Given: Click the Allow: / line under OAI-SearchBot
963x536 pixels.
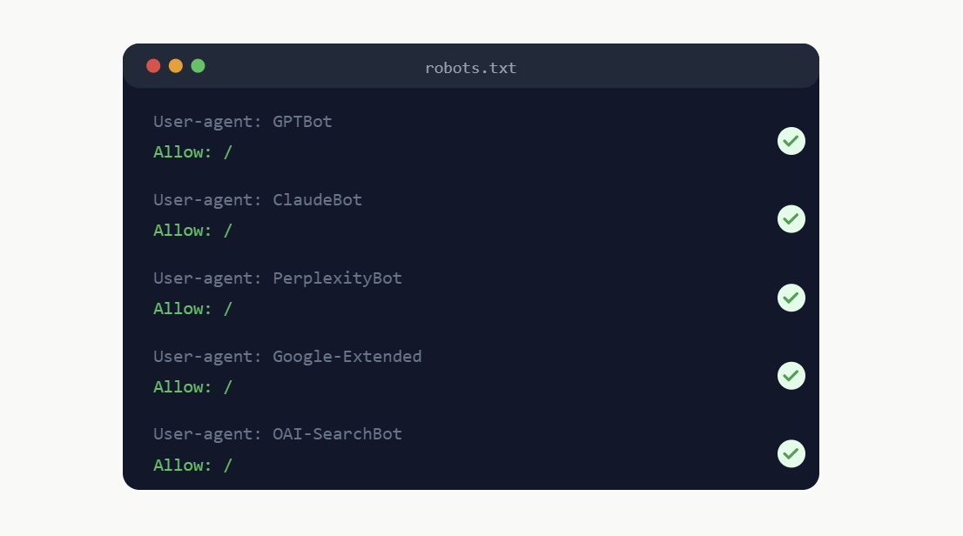Looking at the screenshot, I should (192, 466).
